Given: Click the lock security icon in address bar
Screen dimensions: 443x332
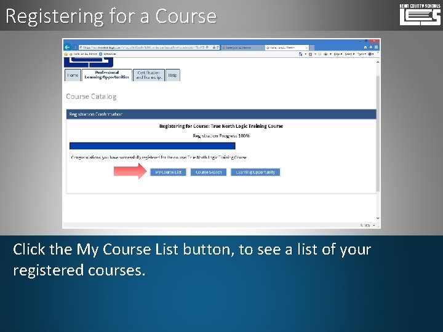Looking at the screenshot, I should tap(214, 47).
